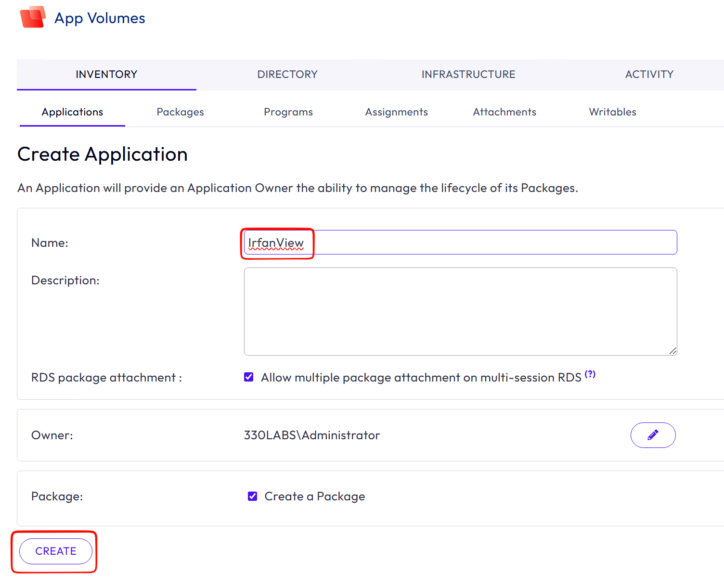Open the RDS help (?) tooltip icon
The image size is (724, 586).
point(590,374)
